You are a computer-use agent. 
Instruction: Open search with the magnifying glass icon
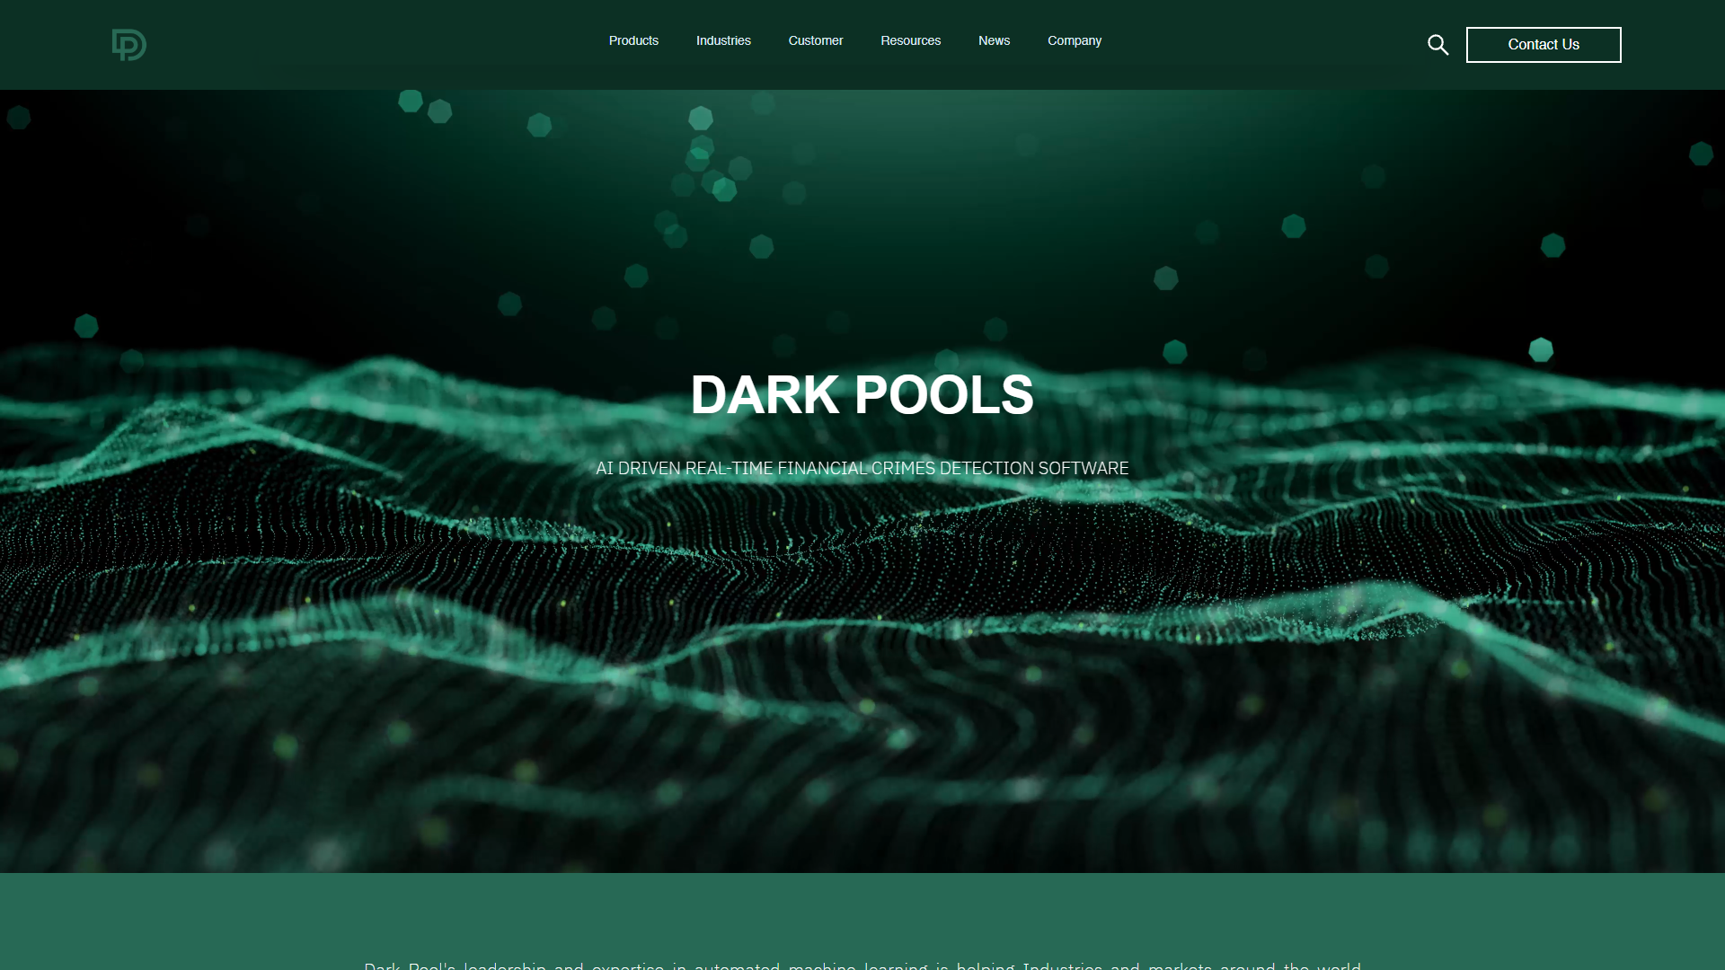[x=1437, y=45]
